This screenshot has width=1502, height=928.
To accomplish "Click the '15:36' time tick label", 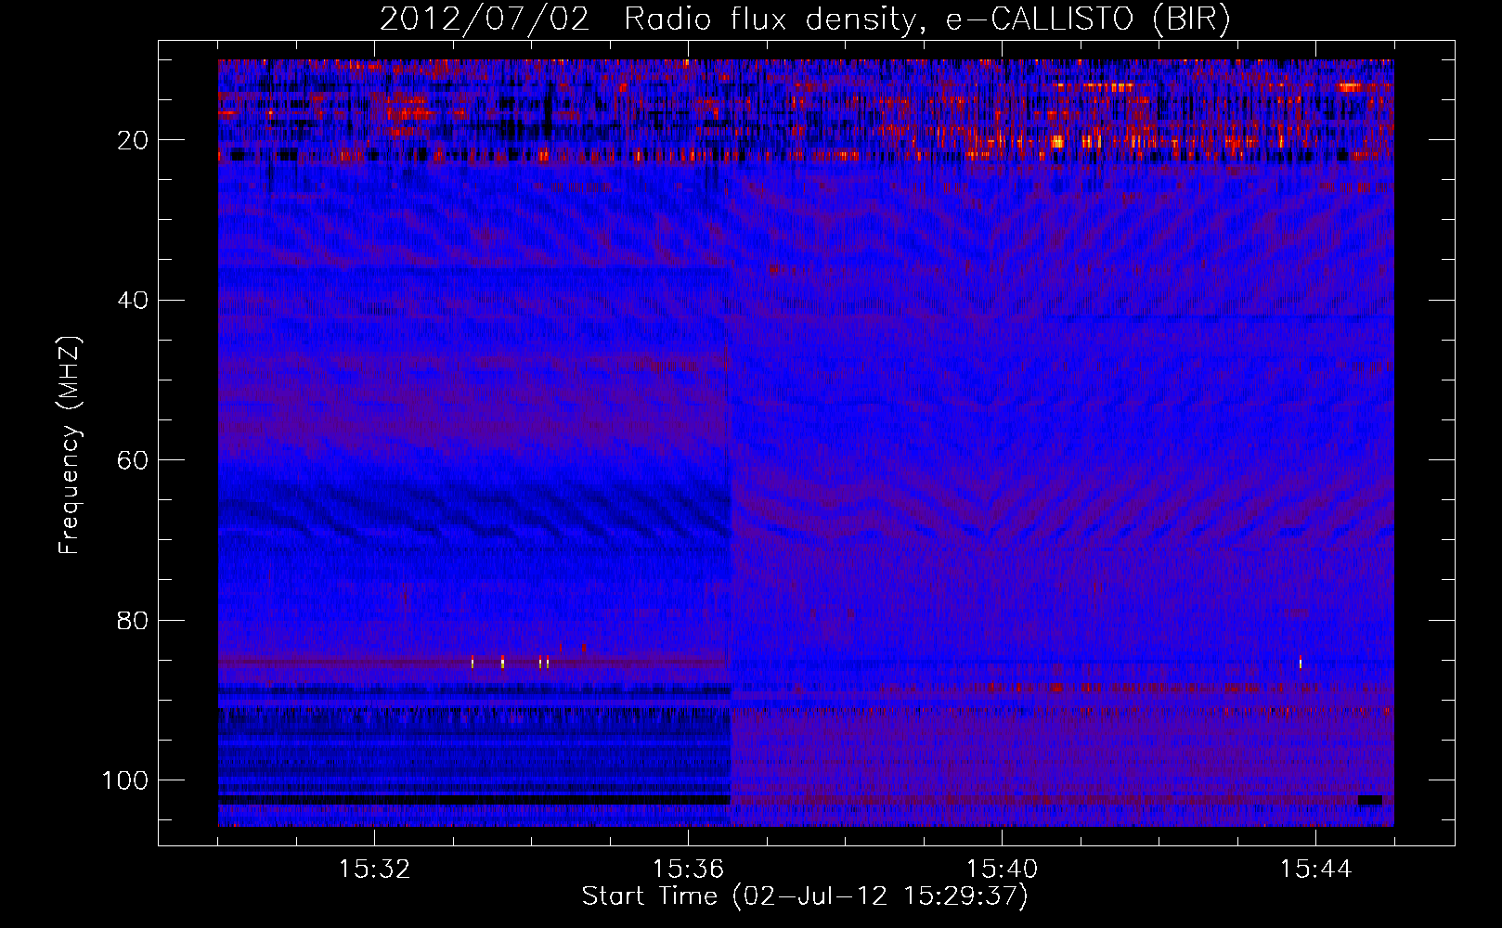I will pos(688,870).
